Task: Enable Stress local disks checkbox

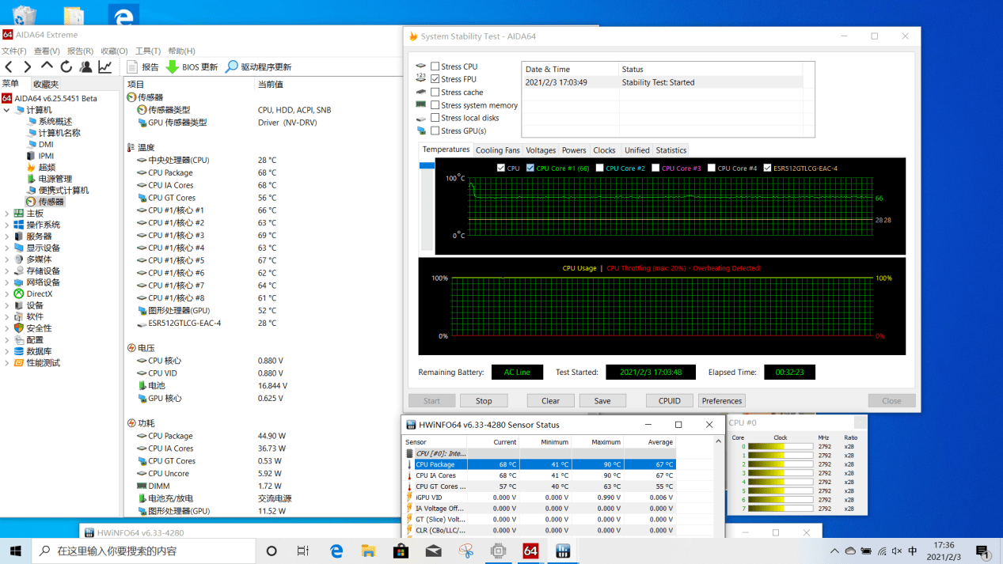Action: tap(435, 118)
